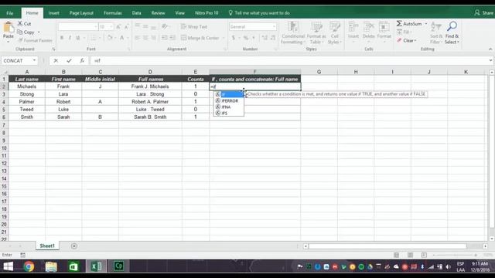This screenshot has width=495, height=278.
Task: Click the horizontal scrollbar
Action: pyautogui.click(x=387, y=246)
